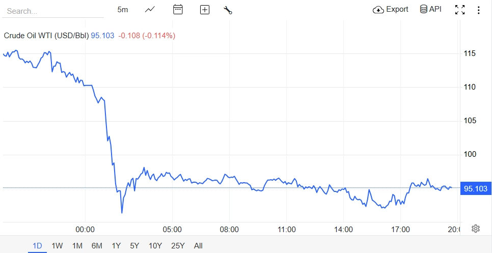
Task: Switch to the 1M time range
Action: coord(77,246)
